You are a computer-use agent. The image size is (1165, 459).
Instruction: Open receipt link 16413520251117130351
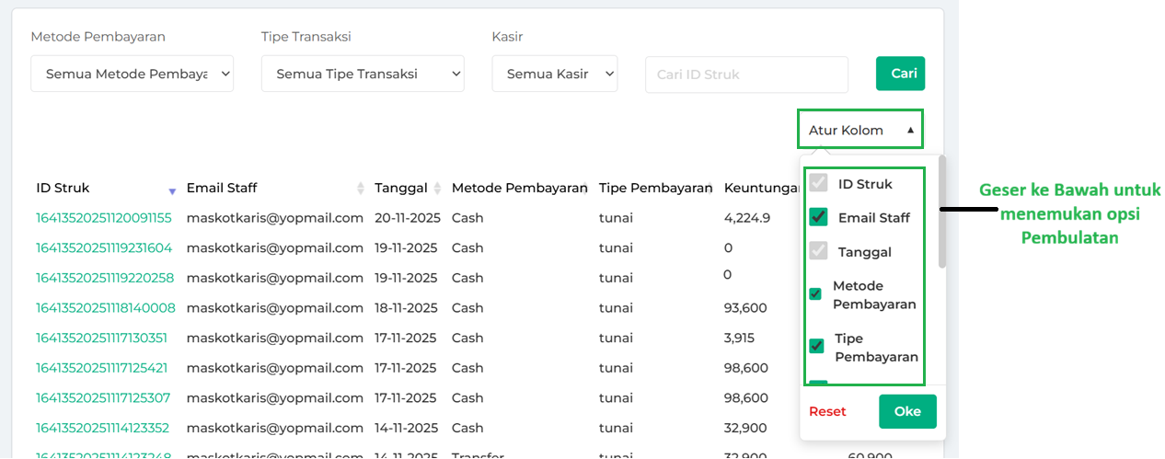click(x=102, y=338)
